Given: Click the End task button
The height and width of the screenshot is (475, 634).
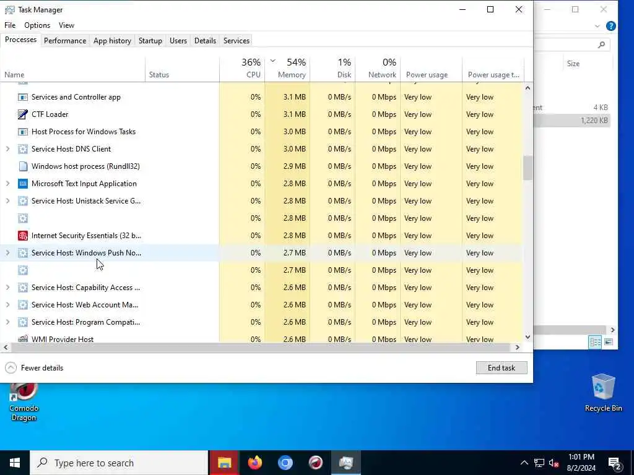Looking at the screenshot, I should [502, 367].
